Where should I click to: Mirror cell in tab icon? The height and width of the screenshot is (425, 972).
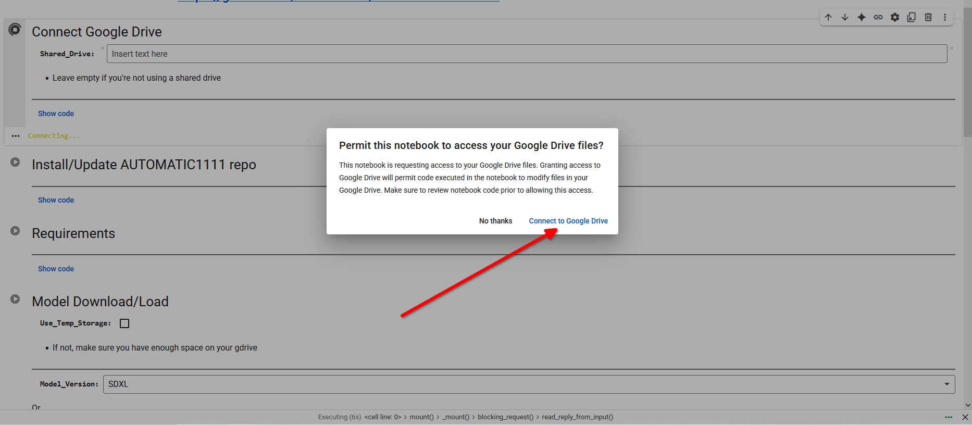pos(912,17)
